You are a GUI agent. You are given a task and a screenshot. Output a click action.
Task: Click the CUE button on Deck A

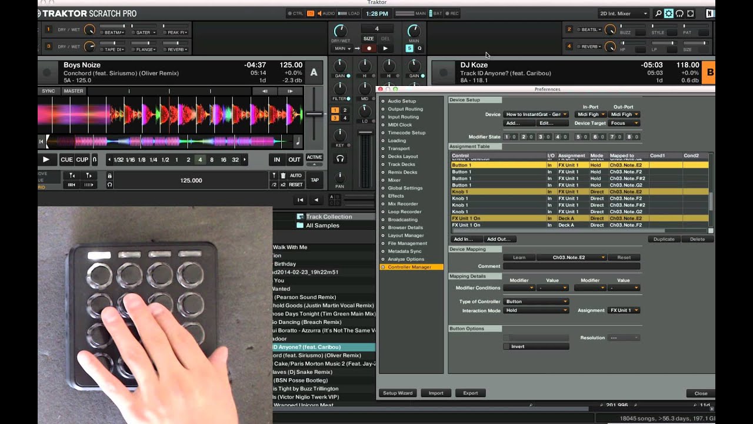point(67,160)
